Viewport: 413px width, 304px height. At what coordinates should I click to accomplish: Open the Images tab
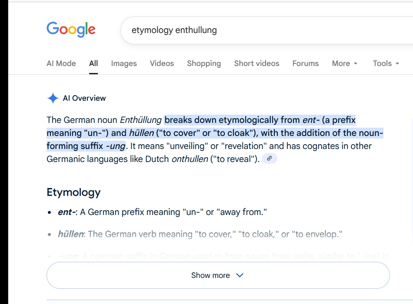click(x=124, y=63)
